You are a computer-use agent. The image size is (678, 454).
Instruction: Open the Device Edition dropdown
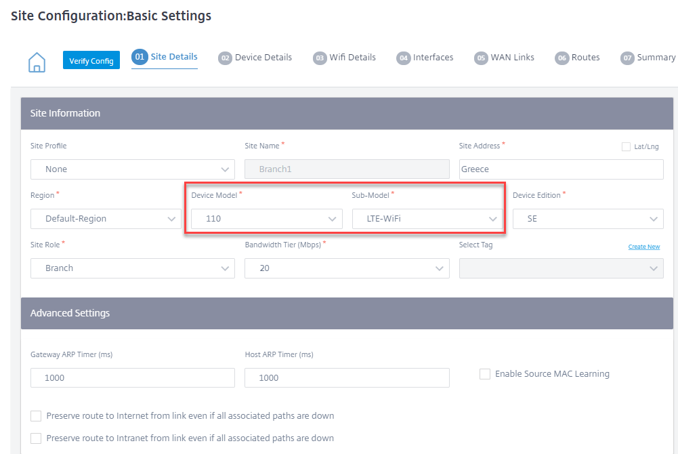pyautogui.click(x=588, y=219)
